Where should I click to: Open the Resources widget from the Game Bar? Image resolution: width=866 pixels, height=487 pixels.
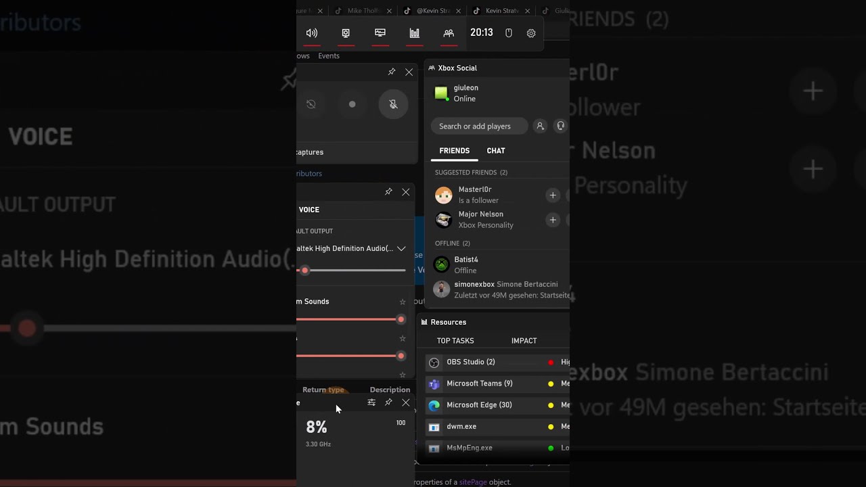coord(415,33)
